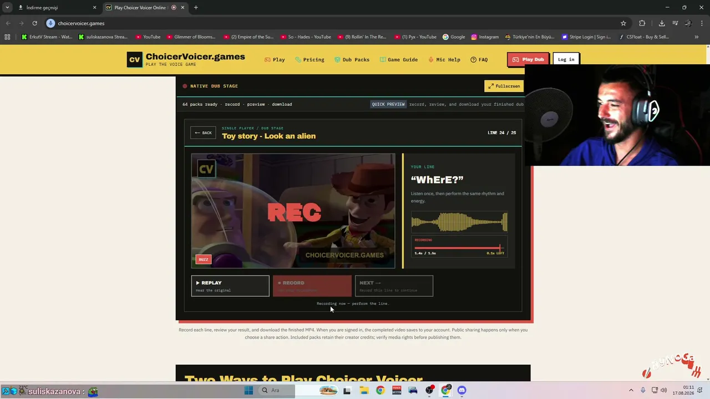This screenshot has height=399, width=710.
Task: Open the So - Hades YouTube bookmark
Action: [x=305, y=37]
